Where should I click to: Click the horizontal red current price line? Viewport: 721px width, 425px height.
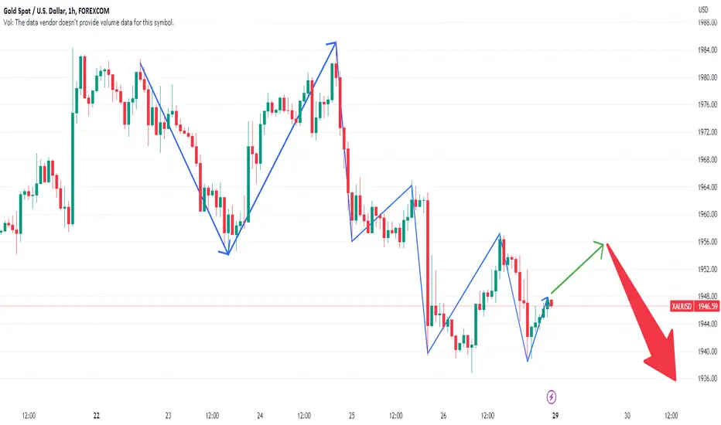pos(335,306)
